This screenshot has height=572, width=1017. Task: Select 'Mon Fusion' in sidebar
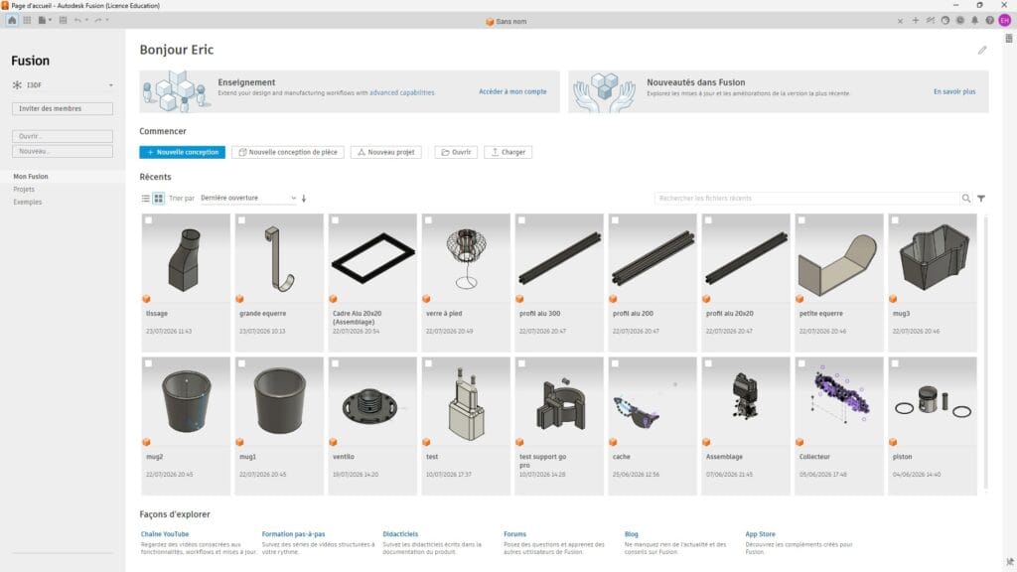[x=31, y=177]
